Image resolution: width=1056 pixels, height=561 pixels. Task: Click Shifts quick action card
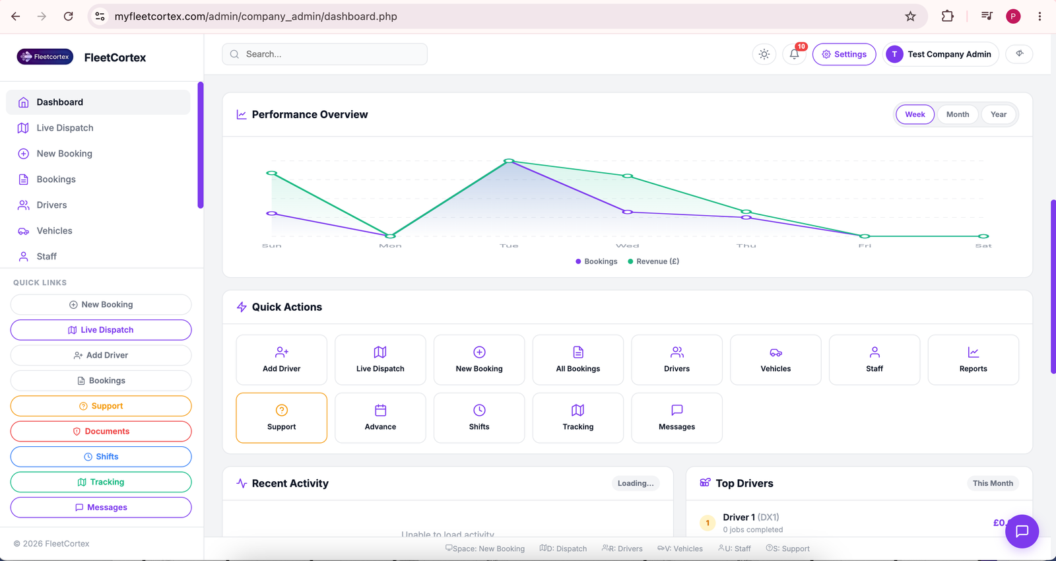[479, 418]
